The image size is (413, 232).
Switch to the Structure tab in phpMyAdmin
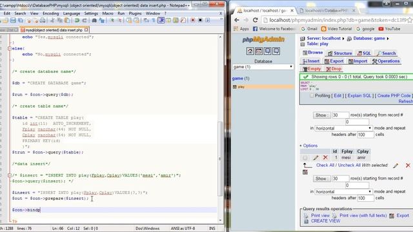point(340,53)
